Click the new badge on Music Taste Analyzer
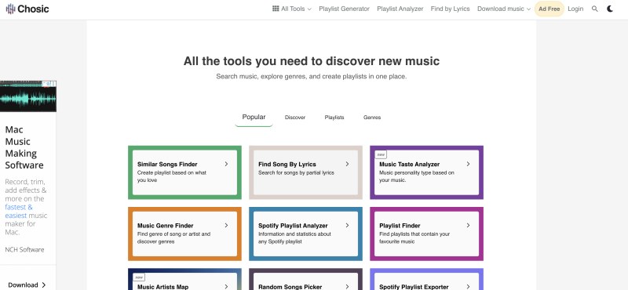The height and width of the screenshot is (290, 628). coord(381,154)
